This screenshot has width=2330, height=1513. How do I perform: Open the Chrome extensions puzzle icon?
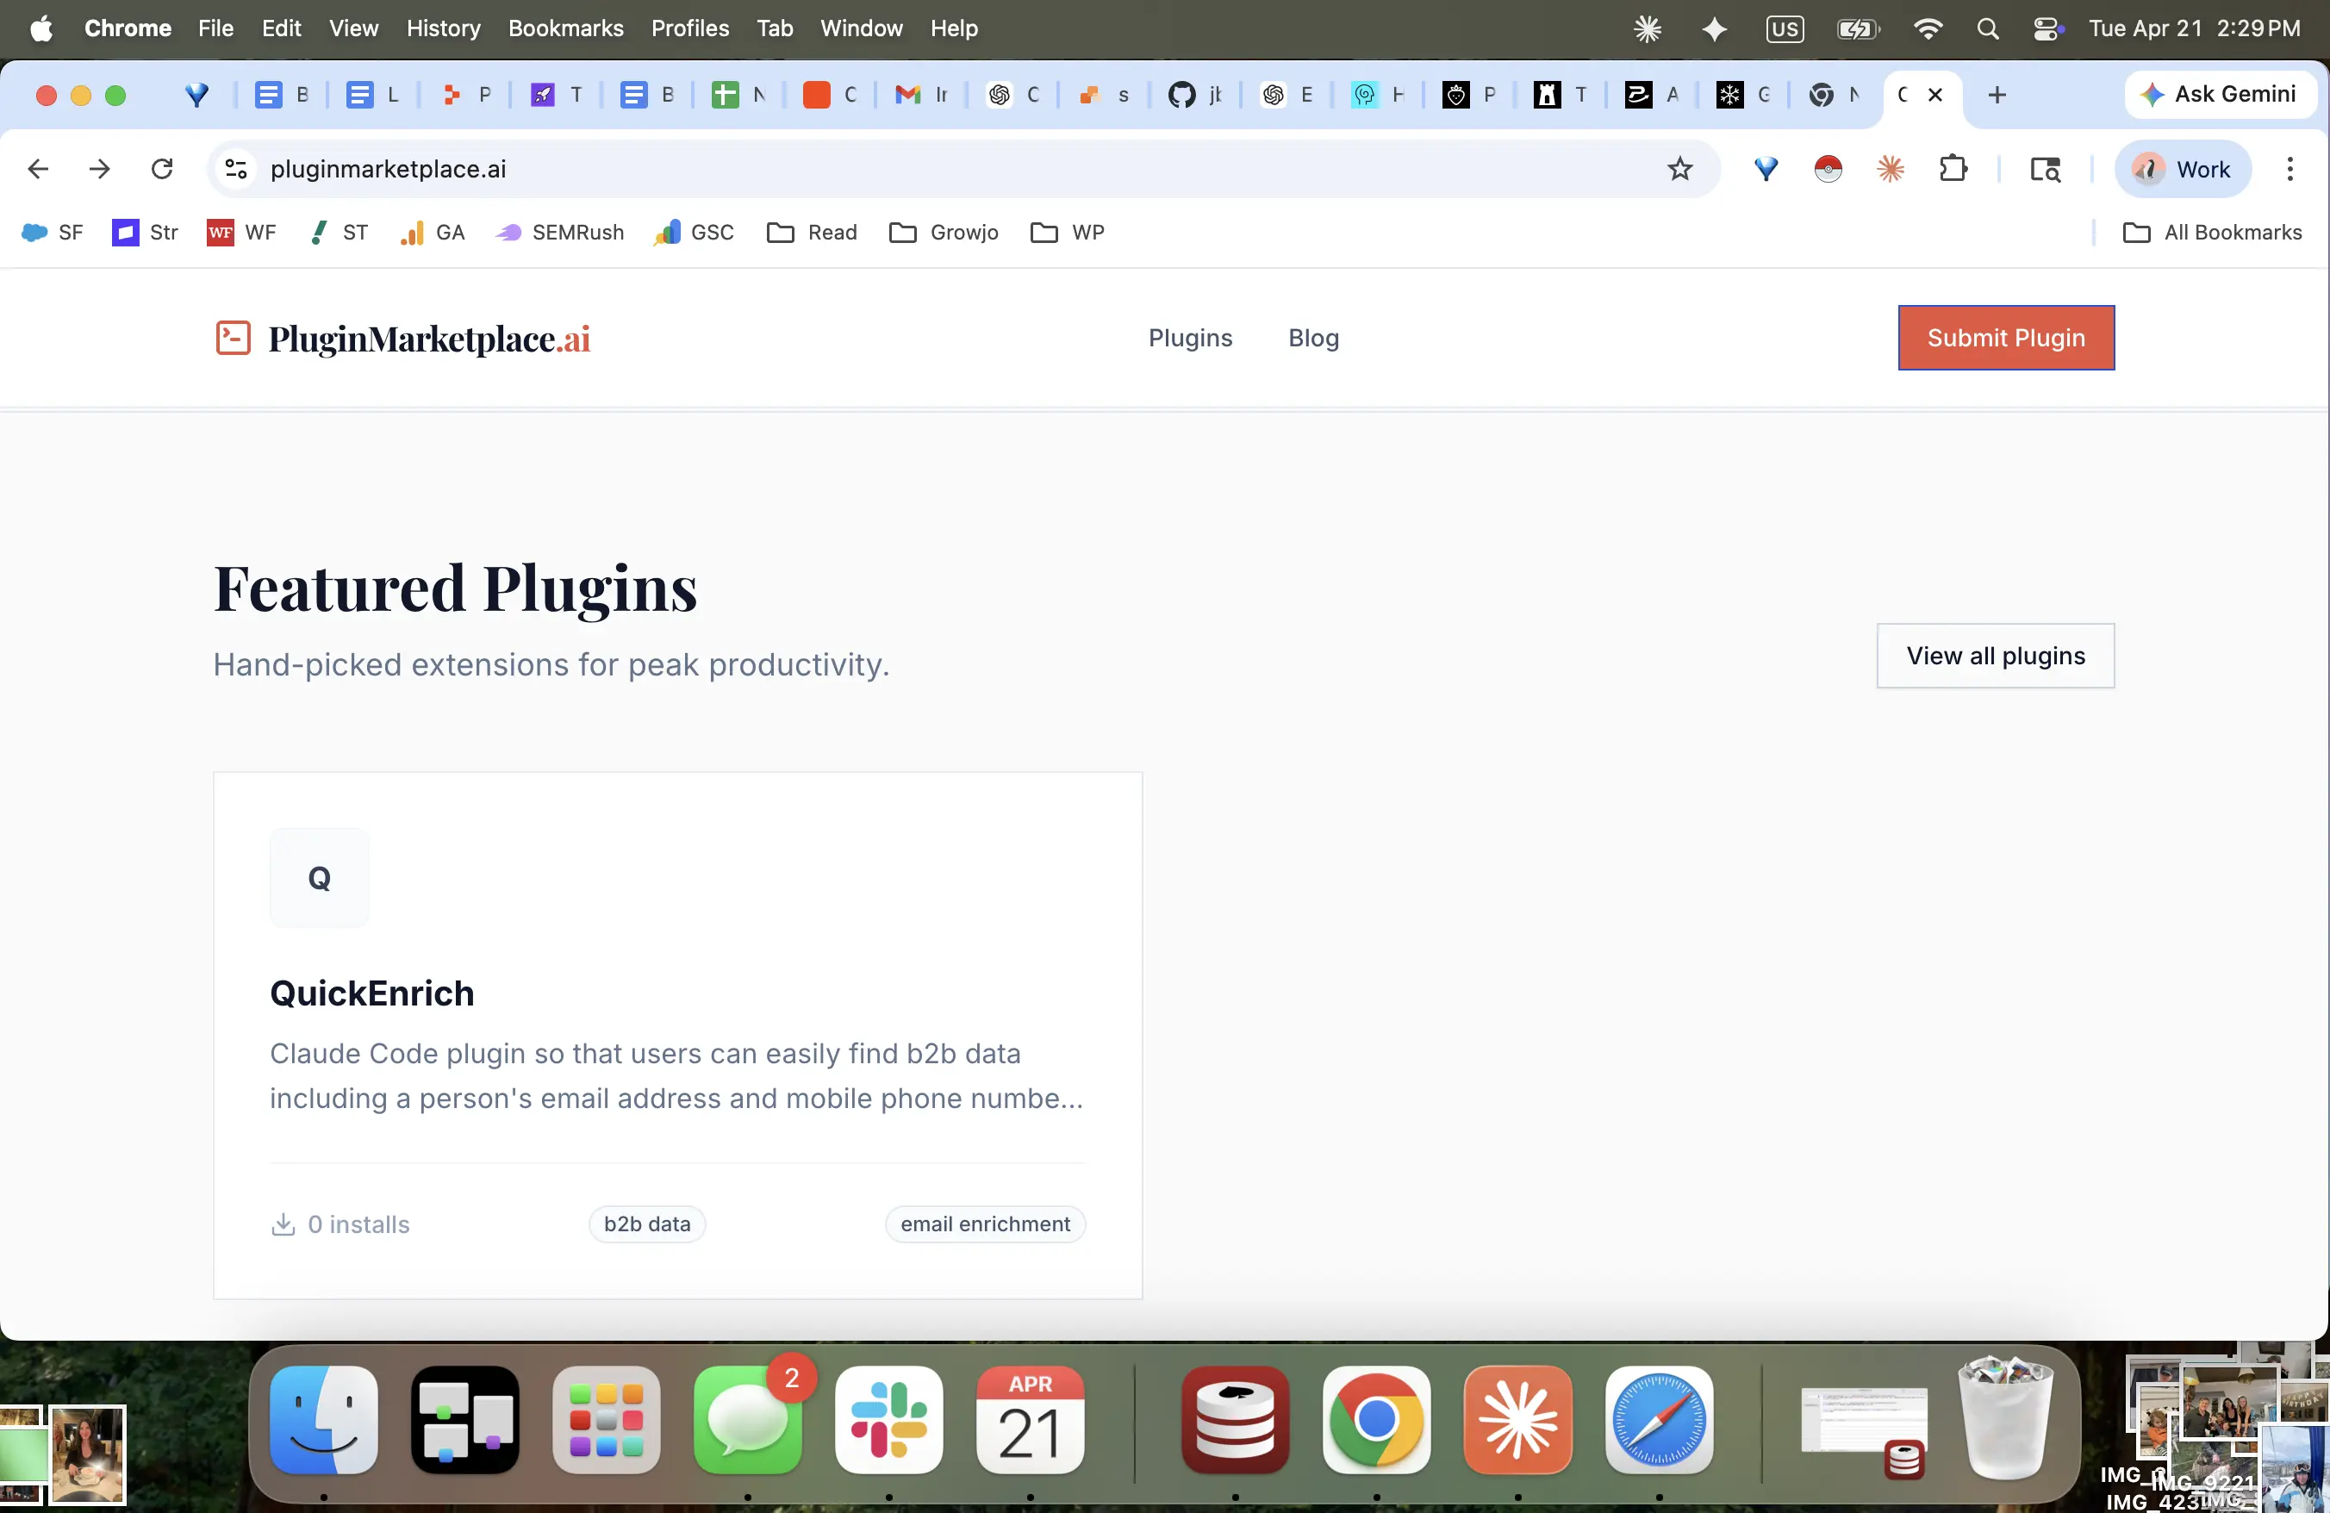(1953, 169)
